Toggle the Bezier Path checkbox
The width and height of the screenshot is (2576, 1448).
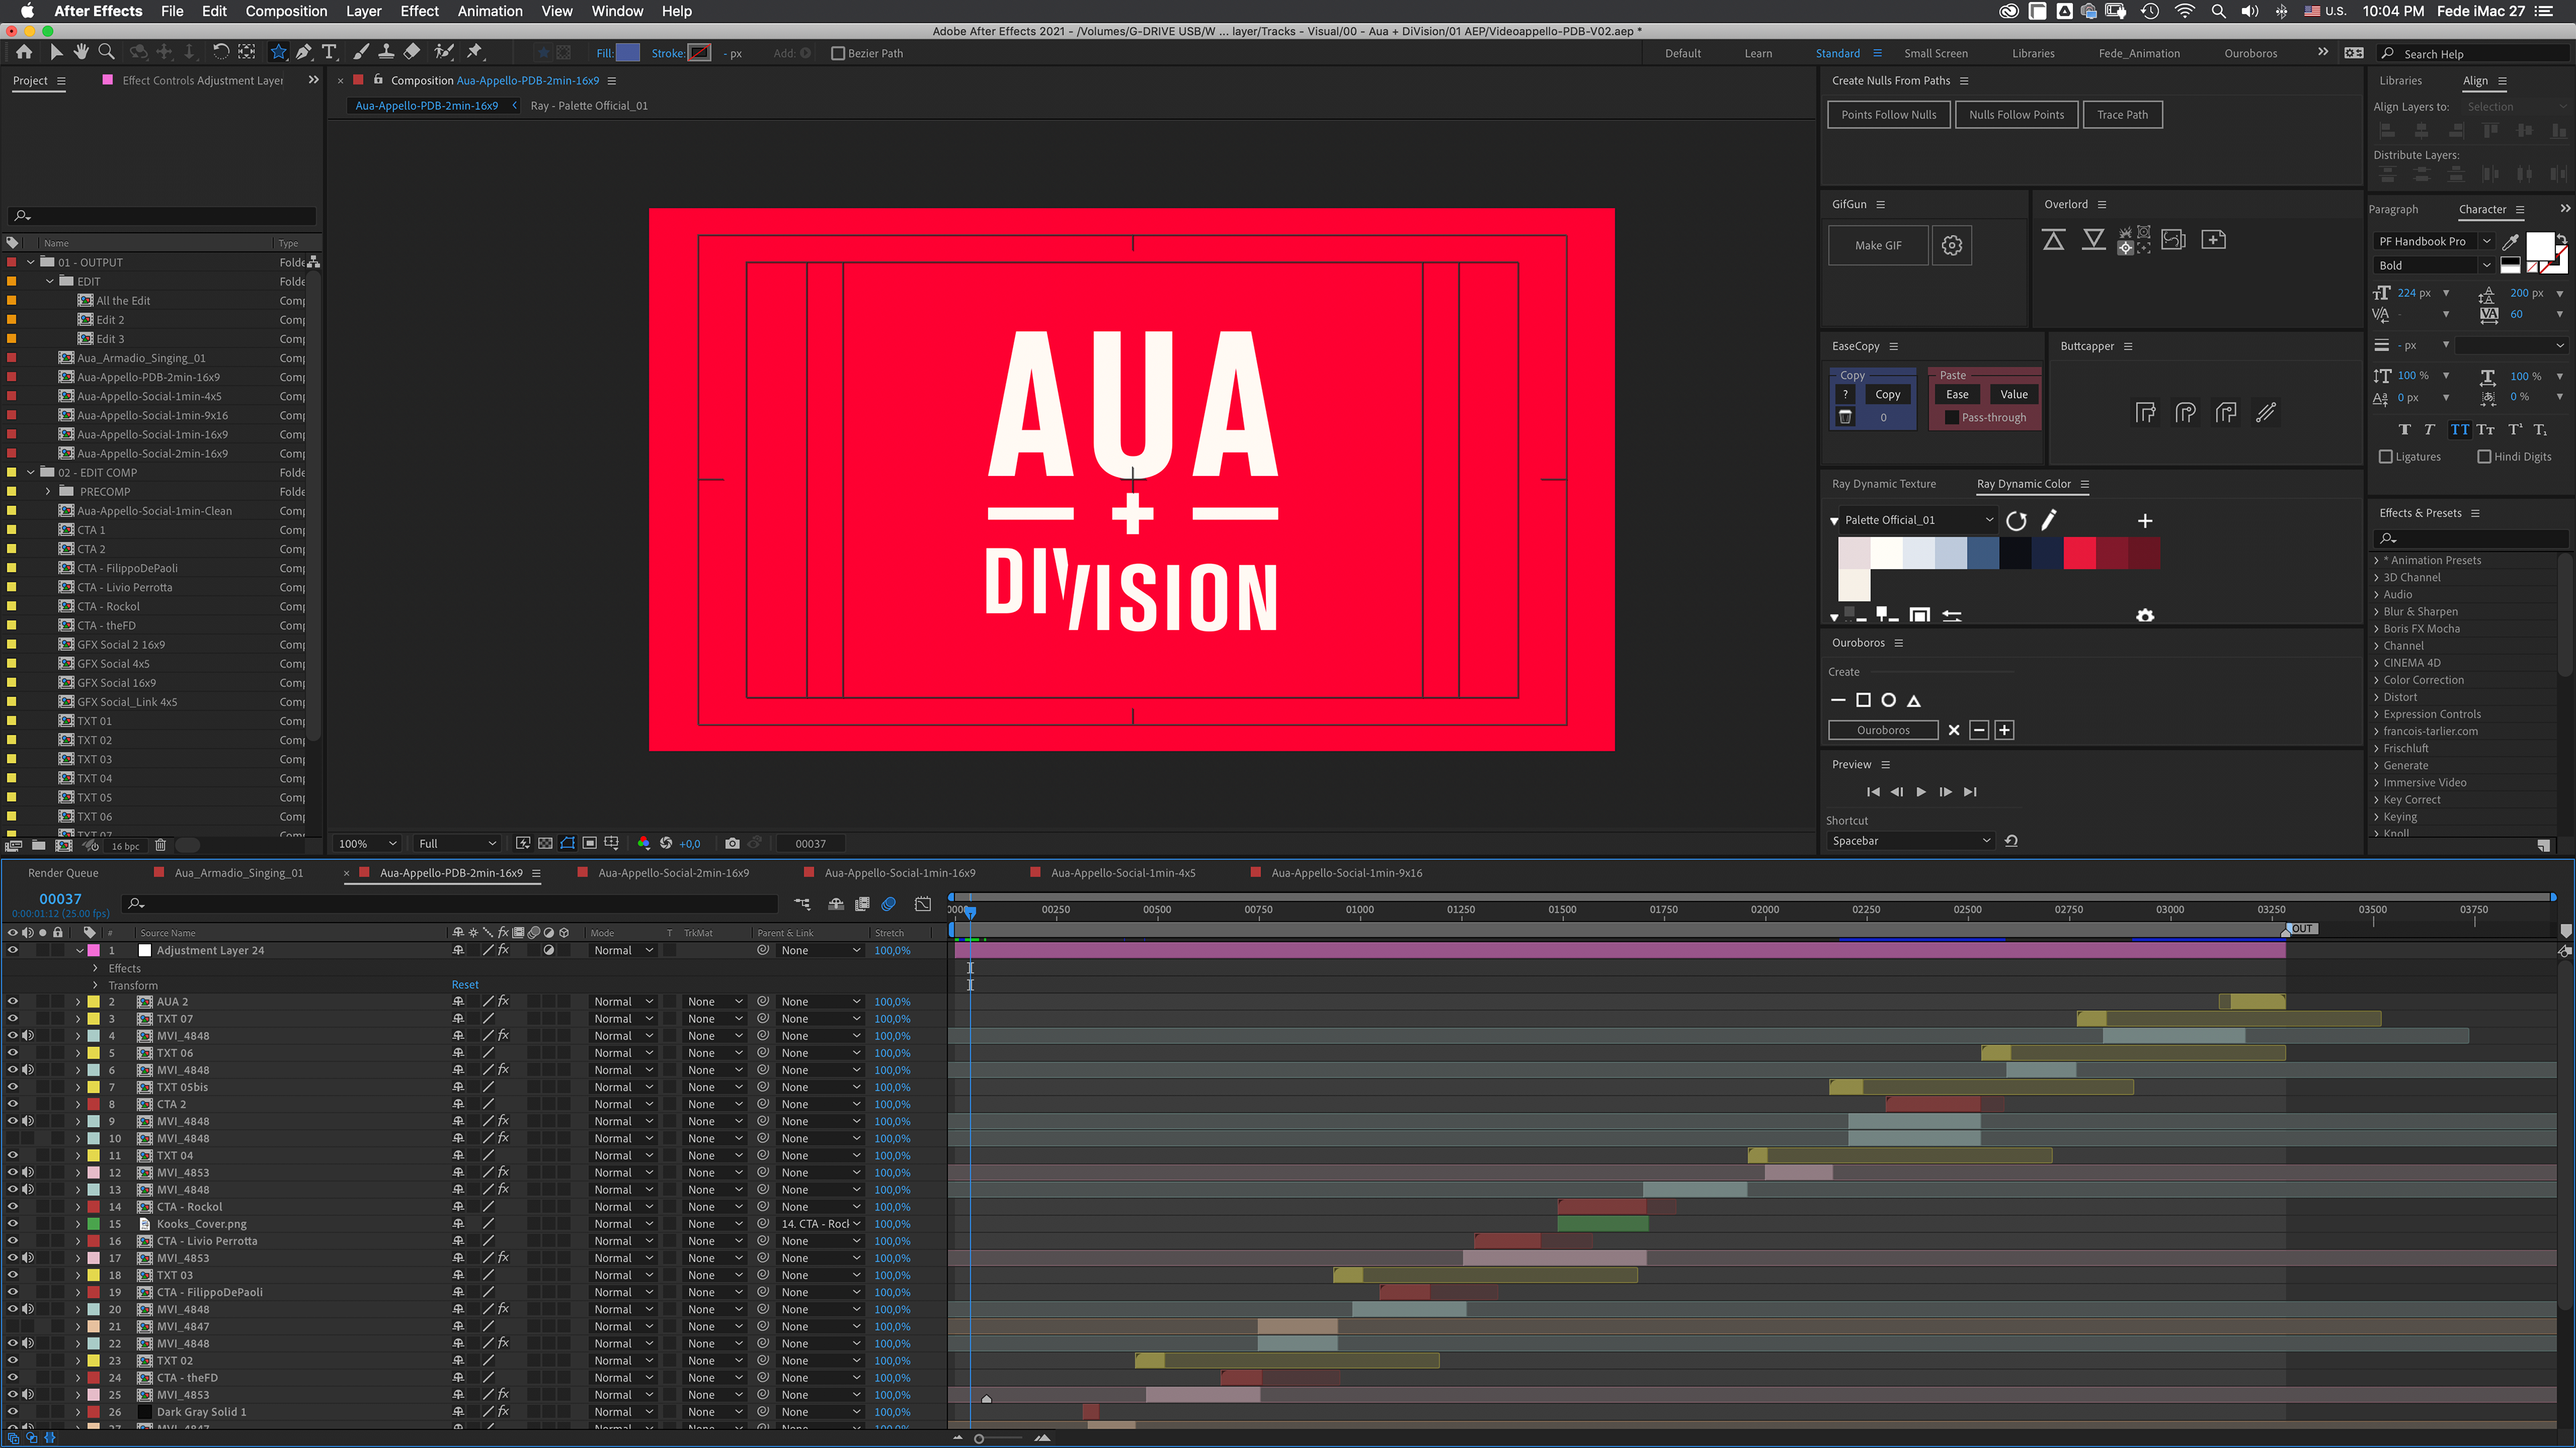click(x=838, y=53)
